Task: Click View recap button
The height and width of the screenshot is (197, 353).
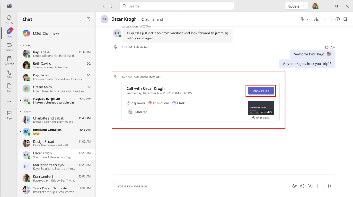Action: [261, 91]
